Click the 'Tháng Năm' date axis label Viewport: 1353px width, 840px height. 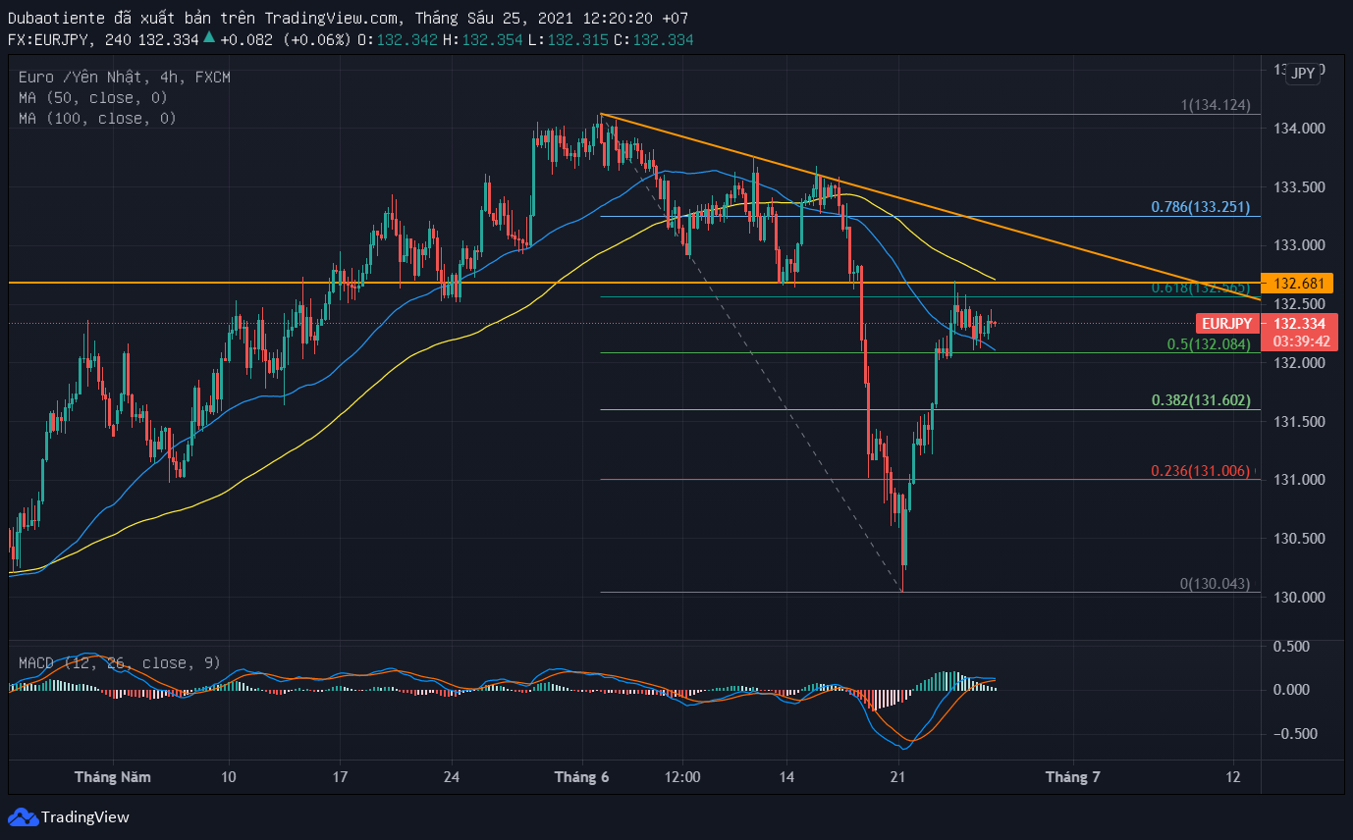(x=113, y=777)
